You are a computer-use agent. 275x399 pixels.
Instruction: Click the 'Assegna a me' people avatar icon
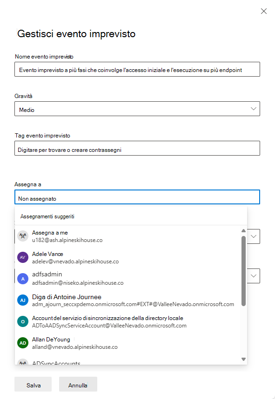[22, 235]
